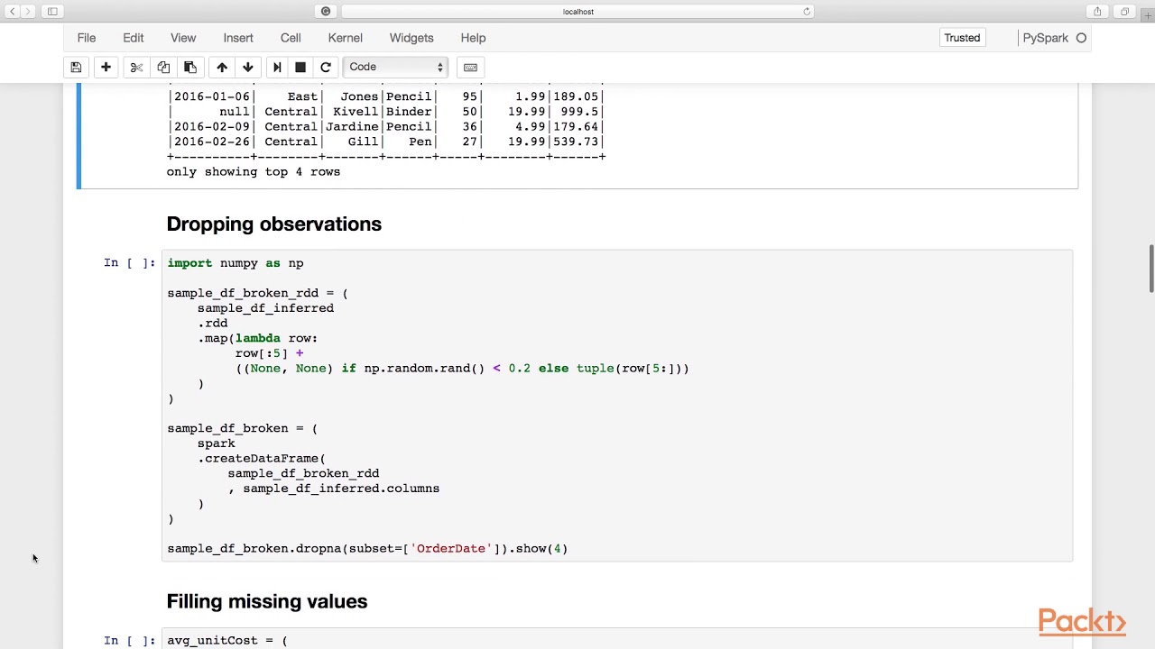Viewport: 1155px width, 649px height.
Task: Open the cell type Code dropdown
Action: point(396,67)
